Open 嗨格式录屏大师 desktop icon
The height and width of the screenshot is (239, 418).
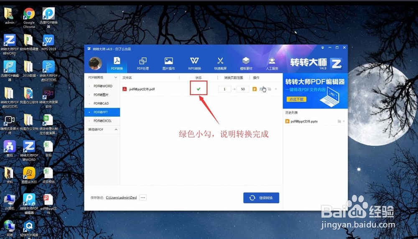coord(10,124)
